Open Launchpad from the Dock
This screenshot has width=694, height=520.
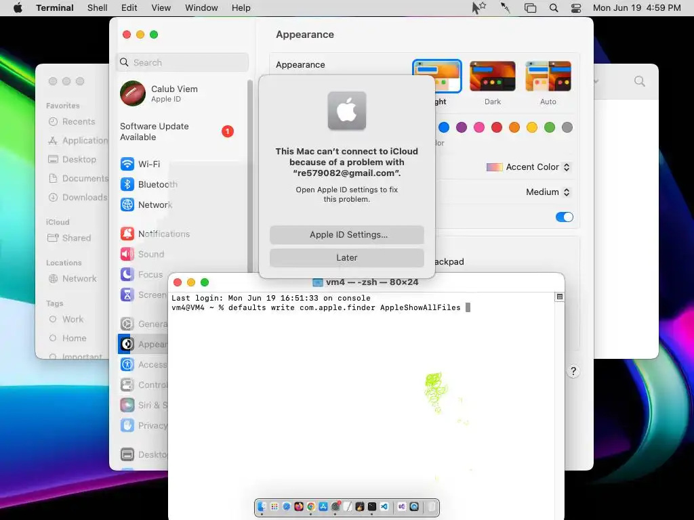(274, 506)
